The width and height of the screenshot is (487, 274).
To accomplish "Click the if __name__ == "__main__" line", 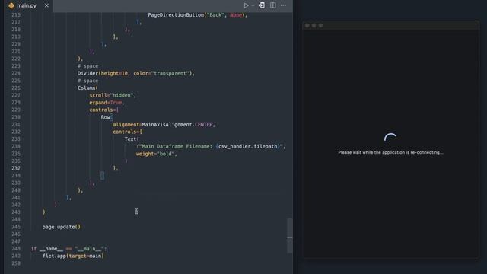I will coord(68,249).
